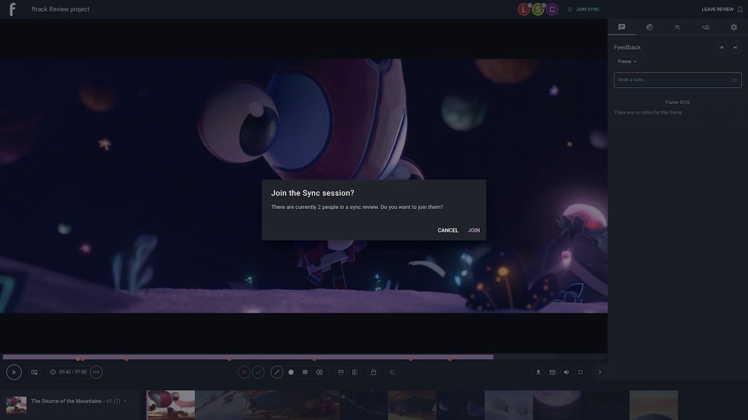
Task: Click the purple 'C' user avatar
Action: point(552,9)
